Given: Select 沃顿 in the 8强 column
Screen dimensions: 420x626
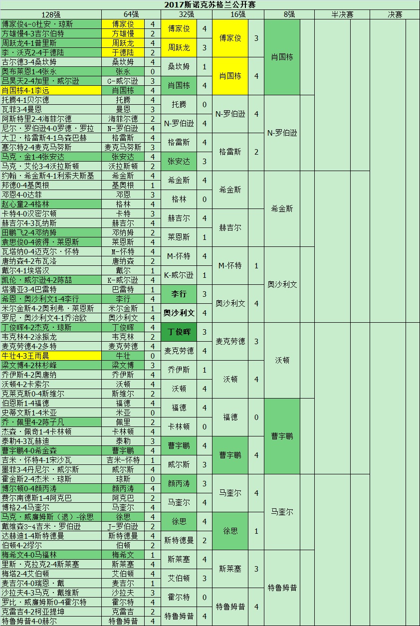Looking at the screenshot, I should pyautogui.click(x=282, y=360).
